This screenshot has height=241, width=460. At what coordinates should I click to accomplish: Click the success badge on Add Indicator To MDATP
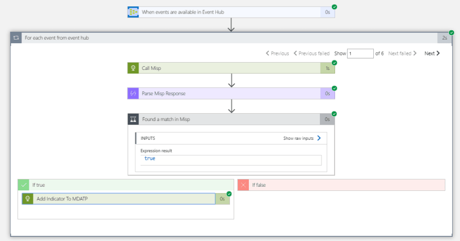[229, 194]
